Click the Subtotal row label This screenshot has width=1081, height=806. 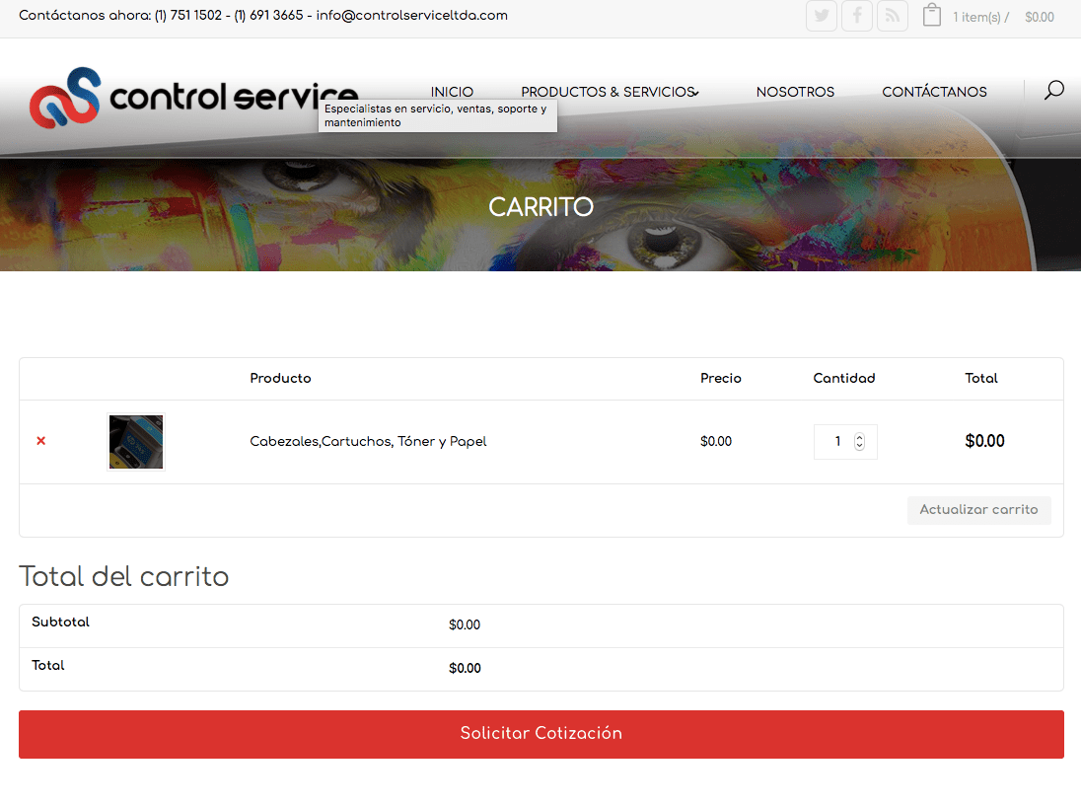(x=61, y=622)
